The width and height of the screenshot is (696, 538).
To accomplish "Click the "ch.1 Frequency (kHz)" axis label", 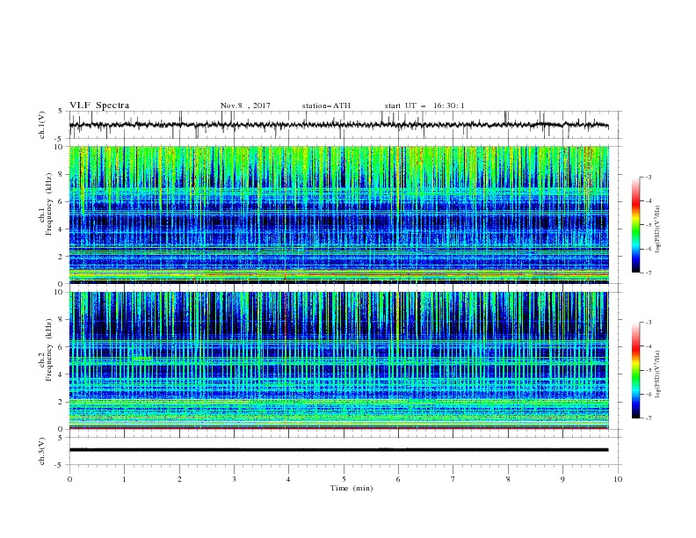I will (x=47, y=205).
